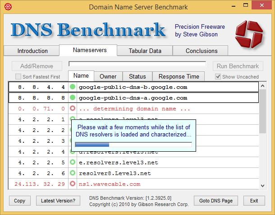Switch to the Introduction tab
This screenshot has height=215, width=275.
(x=32, y=51)
